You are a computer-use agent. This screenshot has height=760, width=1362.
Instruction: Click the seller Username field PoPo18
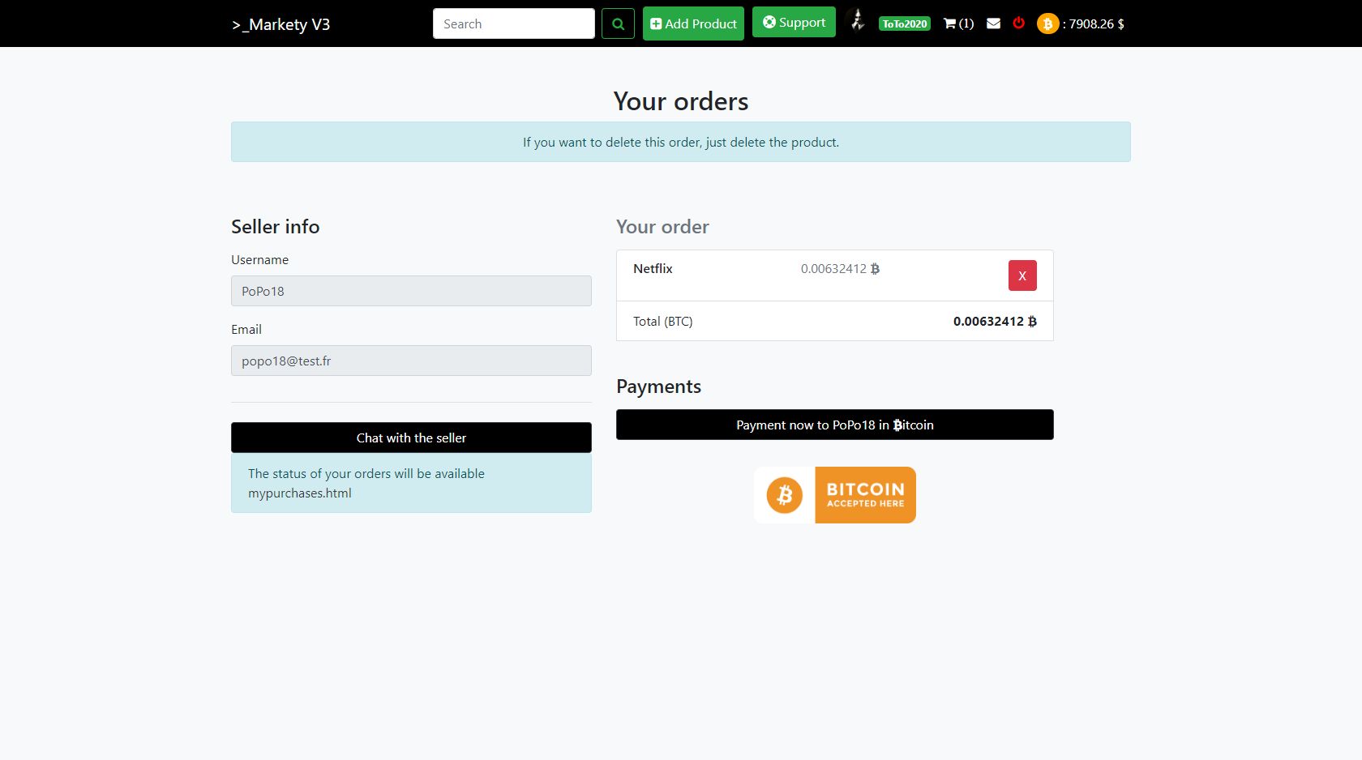[x=411, y=291]
